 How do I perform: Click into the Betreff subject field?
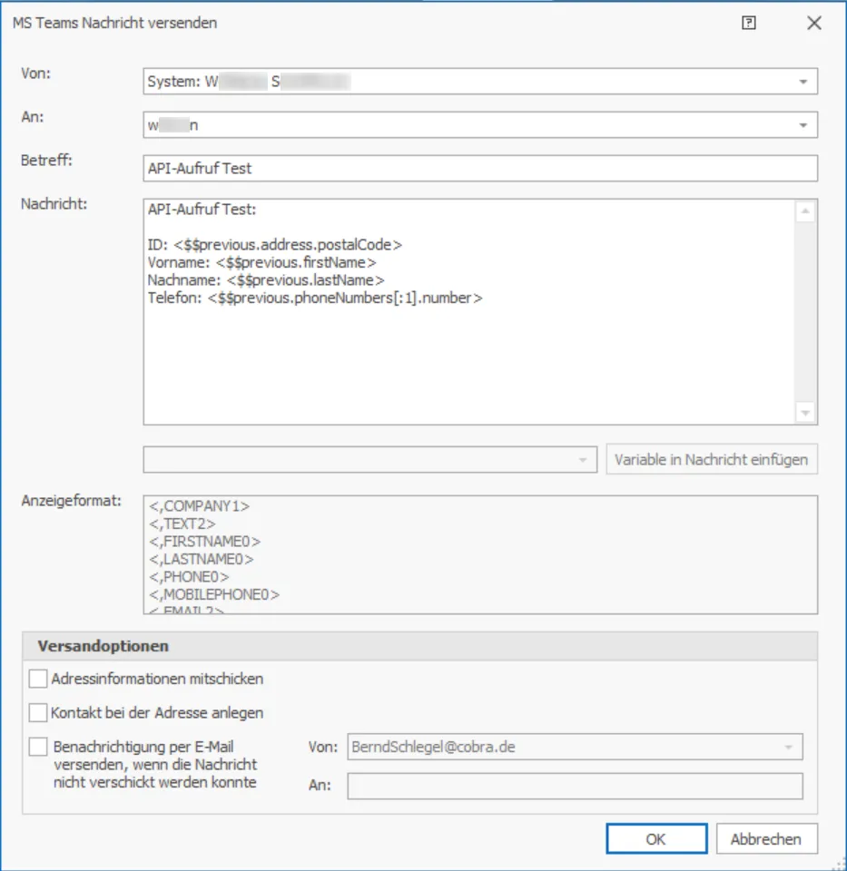tap(480, 169)
